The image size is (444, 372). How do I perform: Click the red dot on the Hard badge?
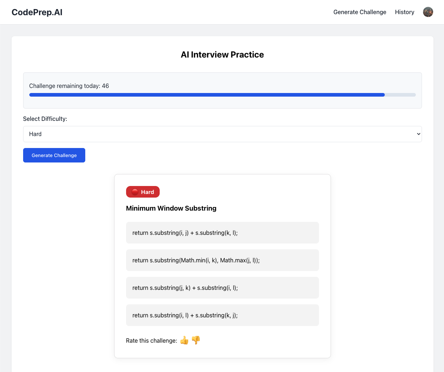click(134, 192)
